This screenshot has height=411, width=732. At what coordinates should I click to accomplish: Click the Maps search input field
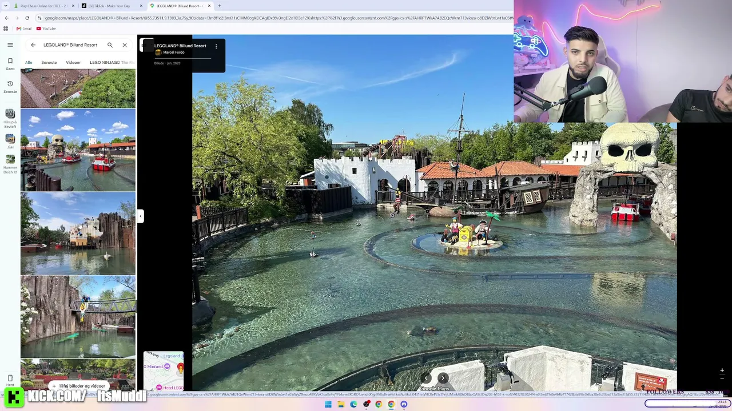click(x=70, y=45)
